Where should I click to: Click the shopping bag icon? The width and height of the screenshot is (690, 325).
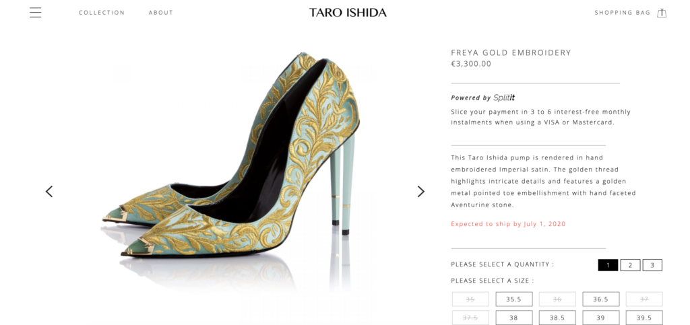pos(662,13)
